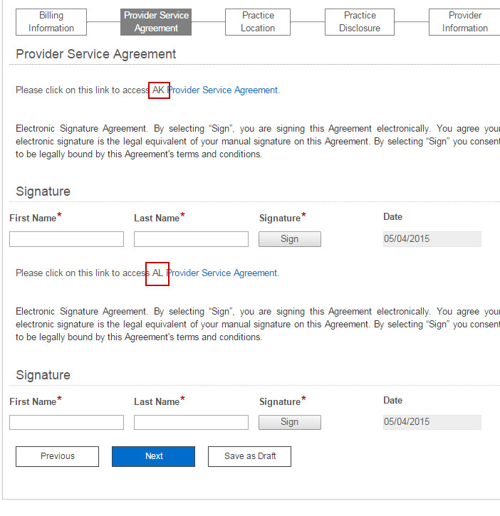Screen dimensions: 500x516
Task: Click the Date field for AL agreement
Action: (432, 422)
